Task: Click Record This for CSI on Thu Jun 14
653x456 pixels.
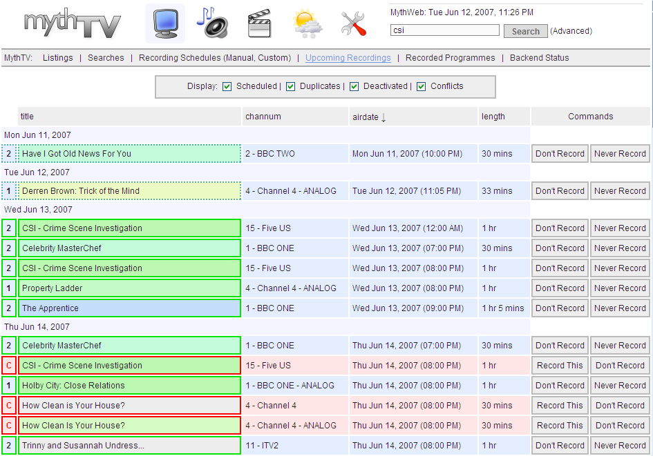Action: point(560,366)
